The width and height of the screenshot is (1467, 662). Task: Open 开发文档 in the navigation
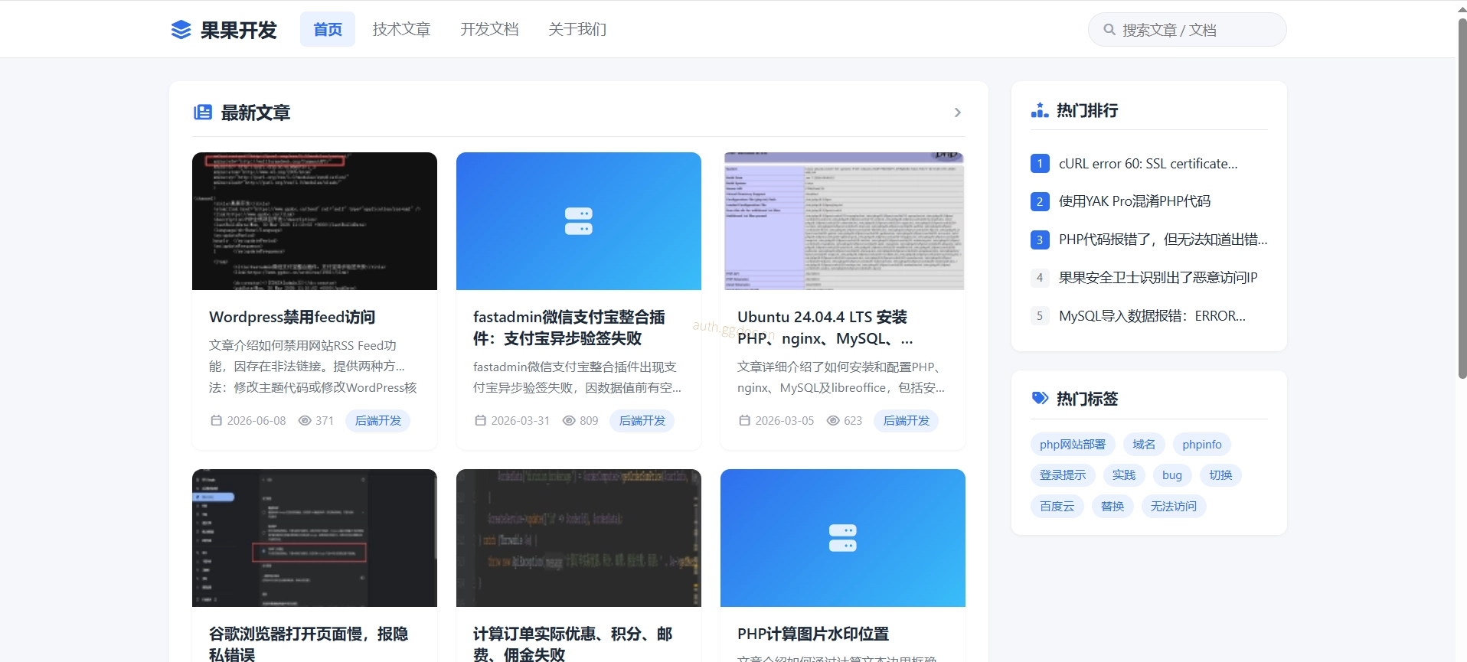point(489,29)
